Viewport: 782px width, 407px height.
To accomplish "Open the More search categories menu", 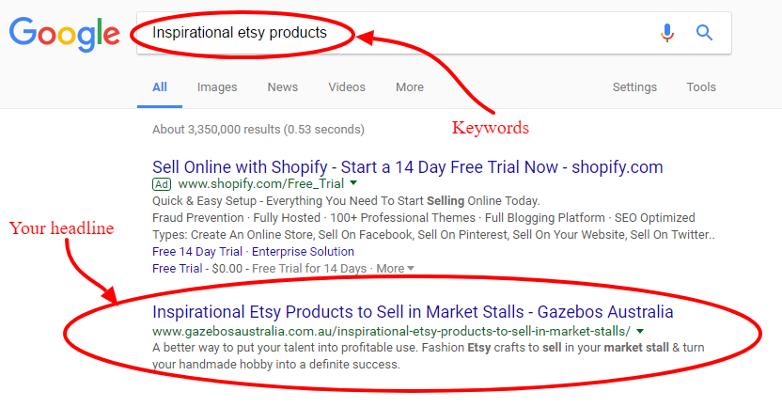I will click(410, 87).
